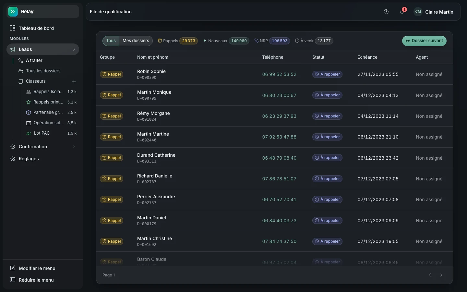Open Rémy Morgane record
The height and width of the screenshot is (292, 467).
153,113
